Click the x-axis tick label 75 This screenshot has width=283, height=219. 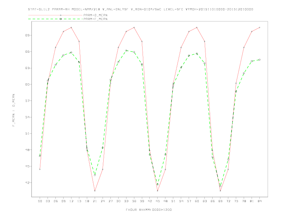click(236, 201)
